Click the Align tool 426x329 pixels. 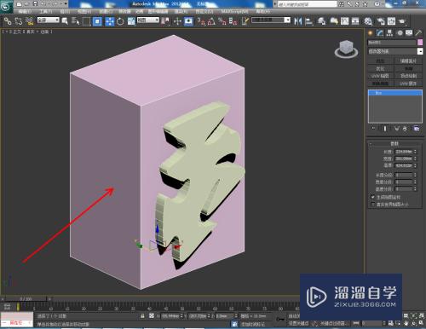coord(308,21)
